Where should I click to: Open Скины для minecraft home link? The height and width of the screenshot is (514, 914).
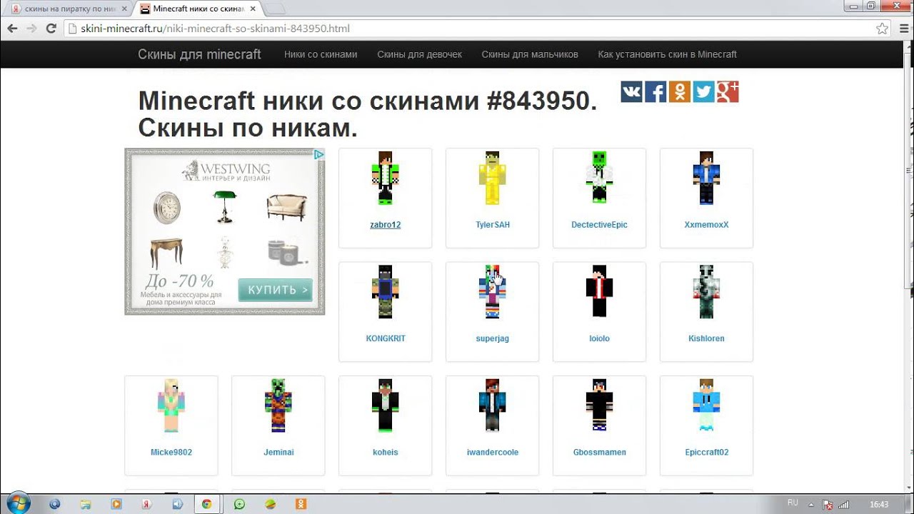click(199, 54)
